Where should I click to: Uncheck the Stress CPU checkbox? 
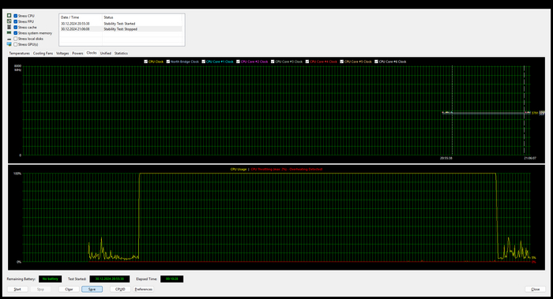pos(16,16)
